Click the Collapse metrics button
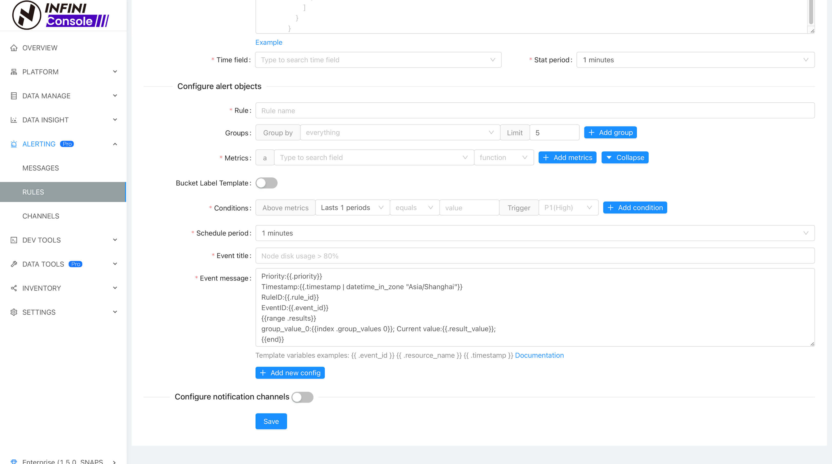Viewport: 832px width, 464px height. pyautogui.click(x=625, y=157)
